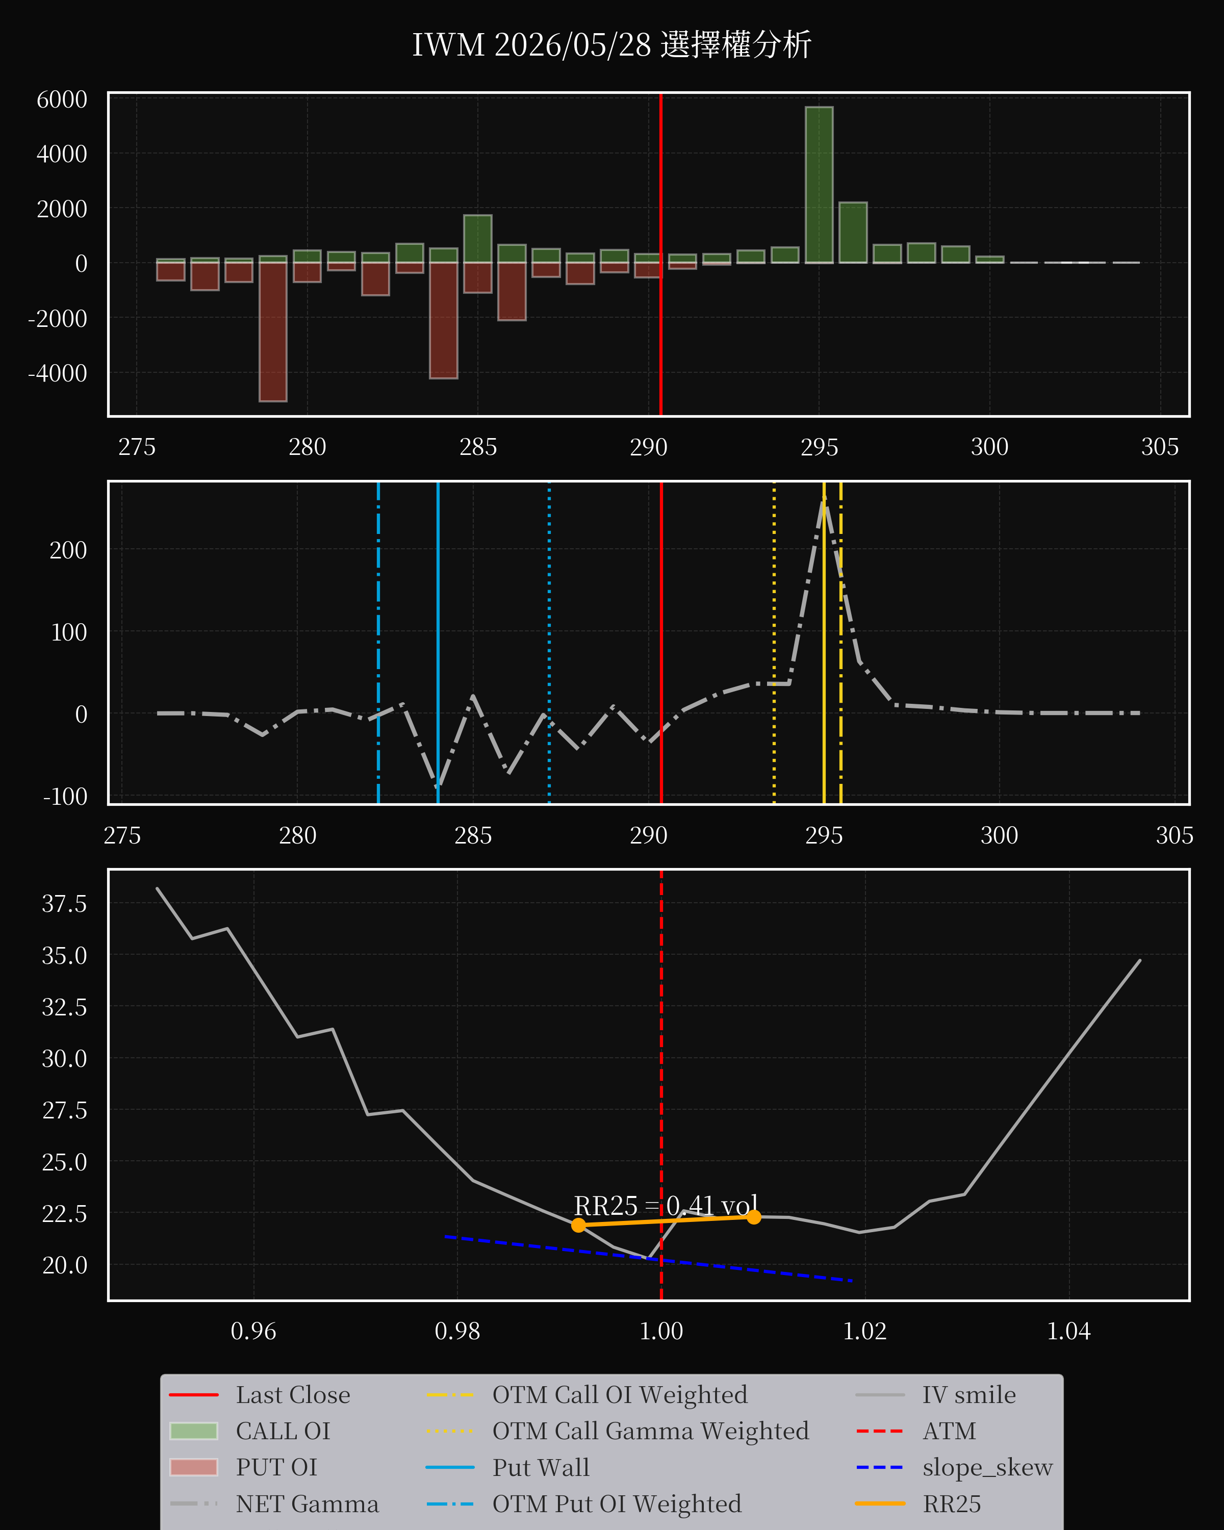Click the '37.5' y-axis label in IV chart
Image resolution: width=1224 pixels, height=1530 pixels.
click(x=65, y=904)
